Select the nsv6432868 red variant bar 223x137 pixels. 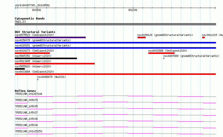161,53
